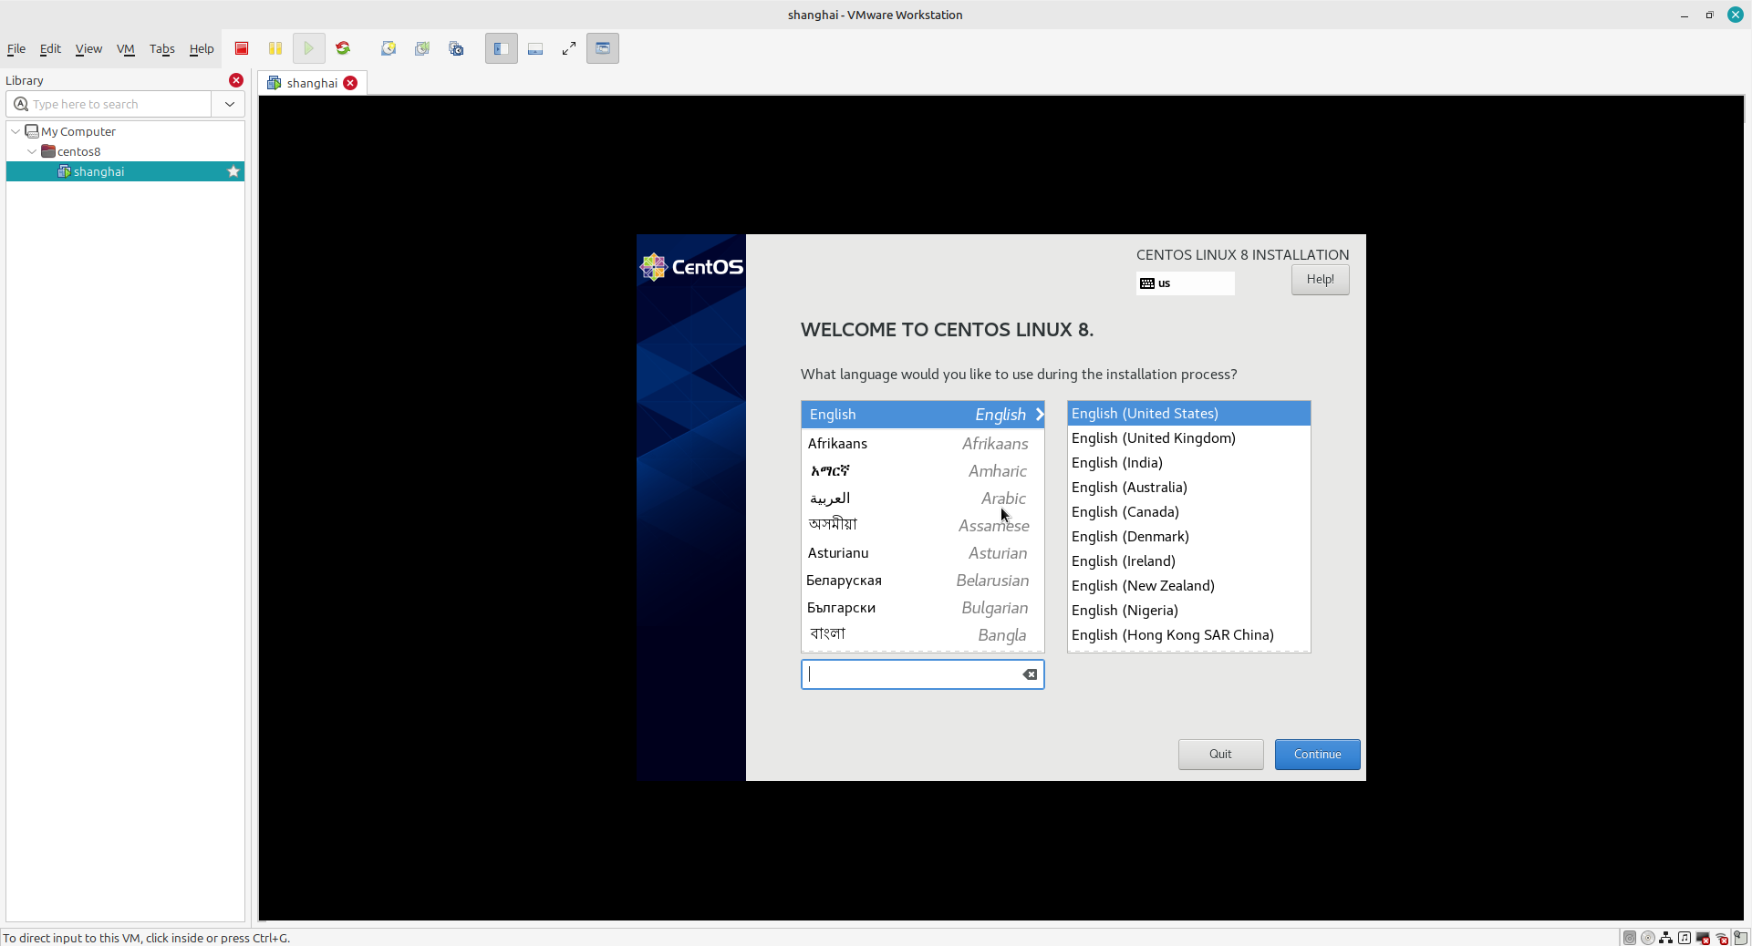This screenshot has height=946, width=1752.
Task: Select Bulgarian in the language list
Action: pyautogui.click(x=922, y=608)
